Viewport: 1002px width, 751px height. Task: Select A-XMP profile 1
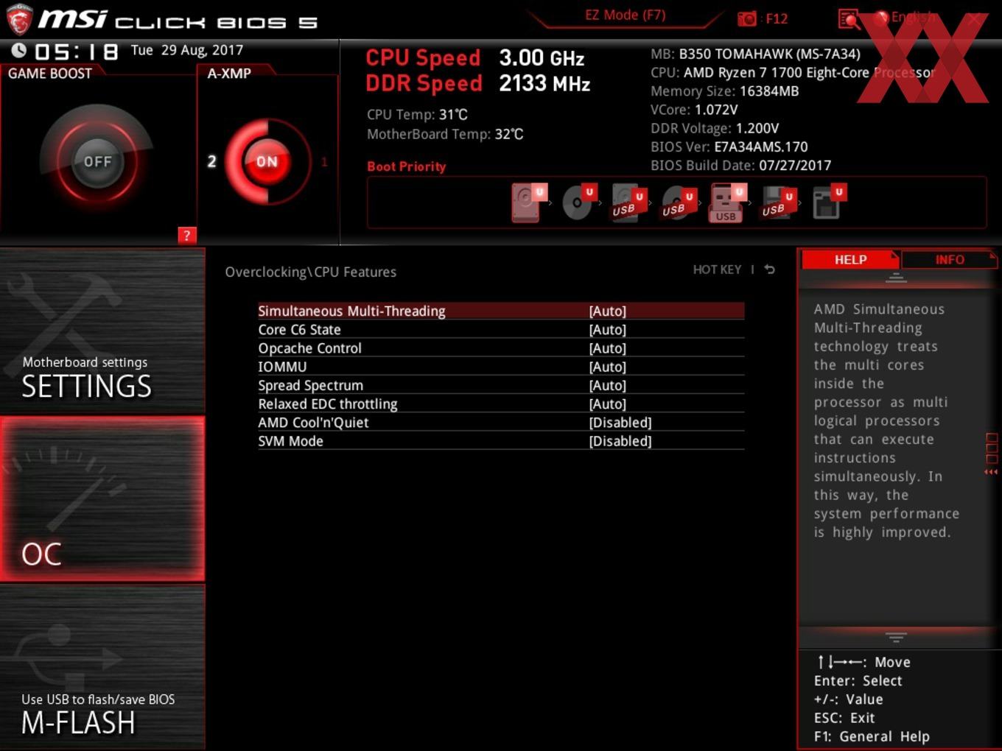[x=324, y=162]
